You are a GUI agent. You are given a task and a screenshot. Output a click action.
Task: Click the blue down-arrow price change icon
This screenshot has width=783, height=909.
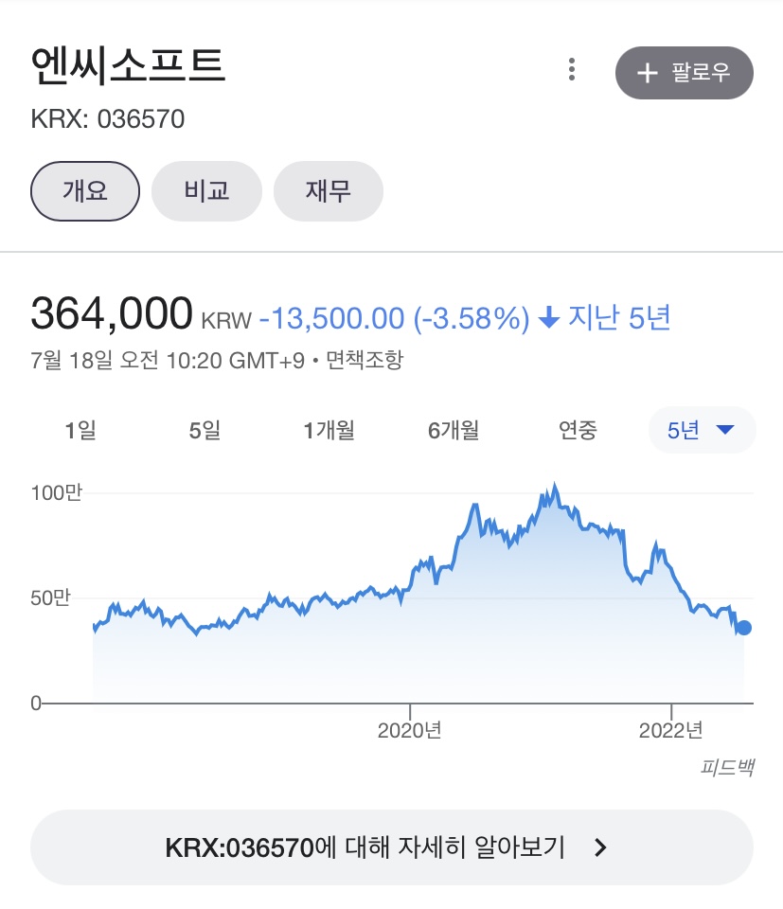pyautogui.click(x=548, y=318)
